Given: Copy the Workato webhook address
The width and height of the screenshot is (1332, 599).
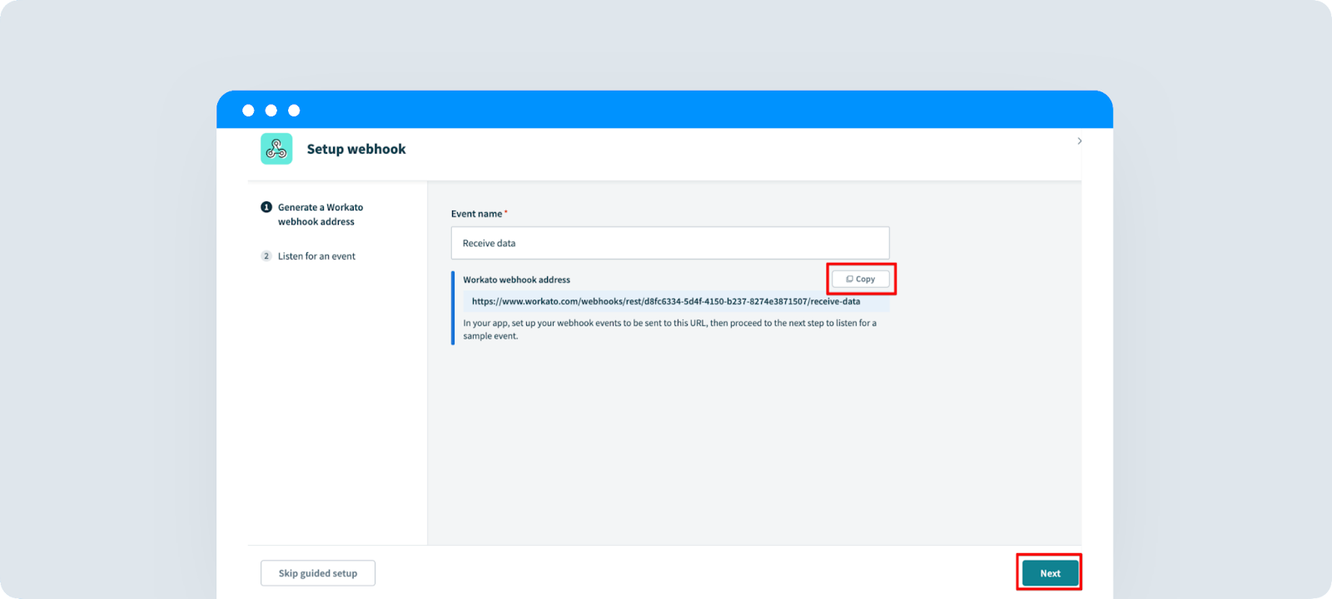Looking at the screenshot, I should pos(861,280).
